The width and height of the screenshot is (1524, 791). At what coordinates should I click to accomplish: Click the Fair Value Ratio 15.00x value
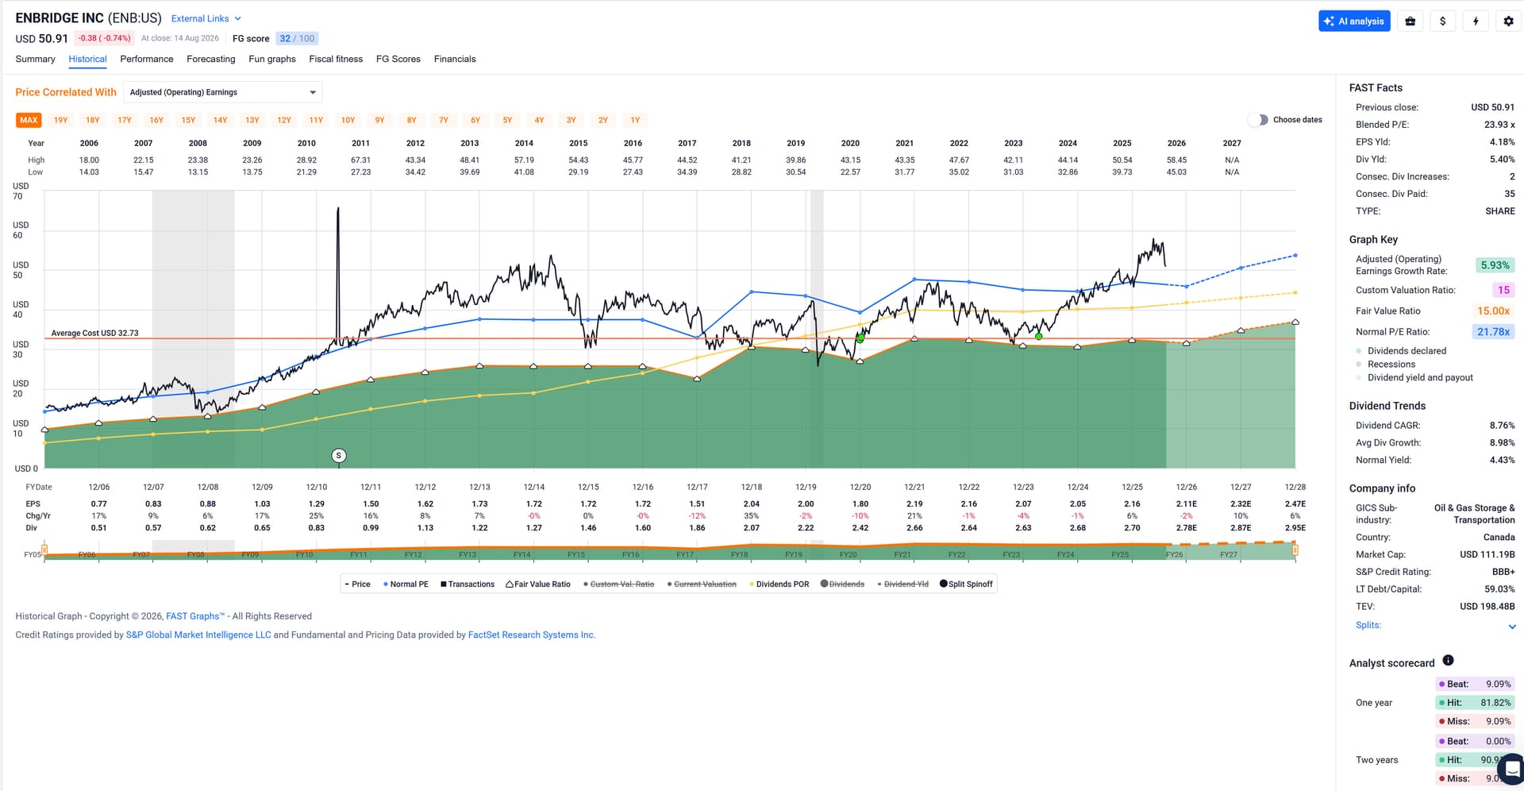[1493, 311]
